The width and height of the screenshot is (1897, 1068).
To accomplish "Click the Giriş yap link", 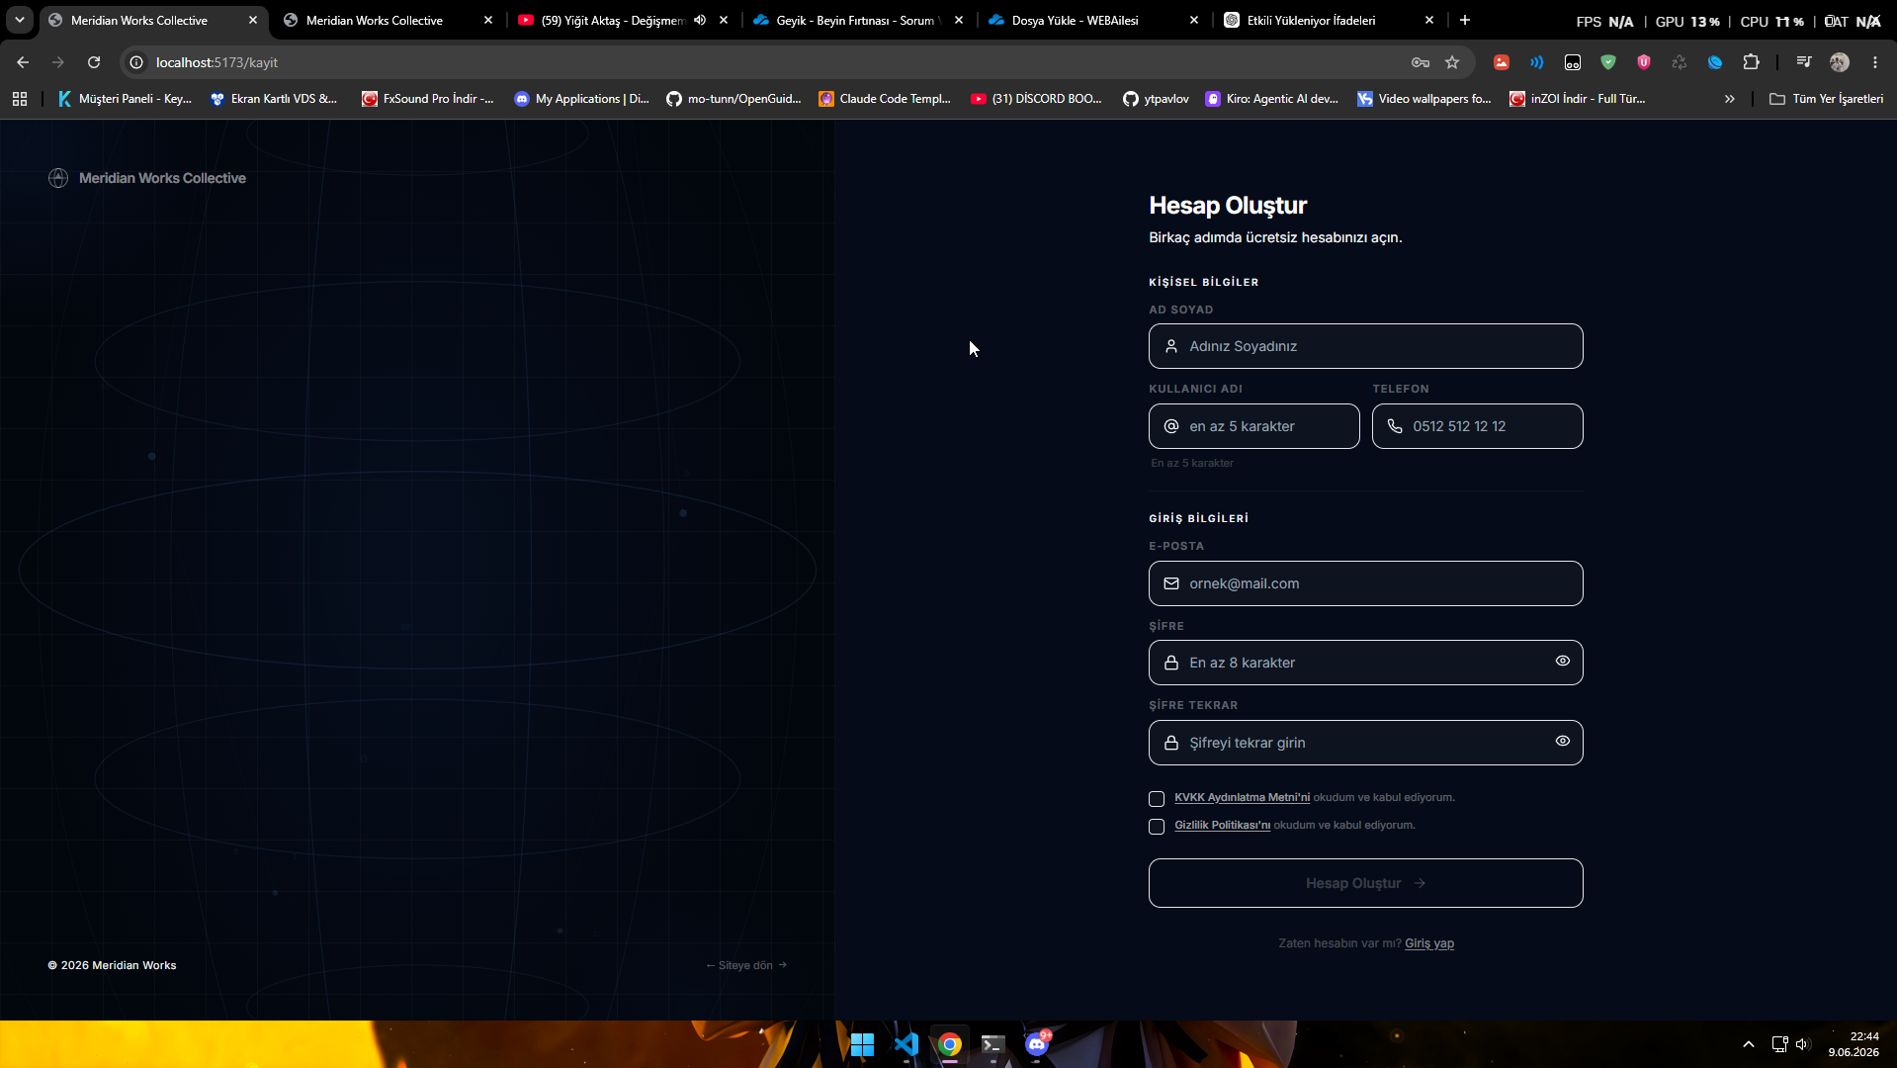I will [1428, 943].
